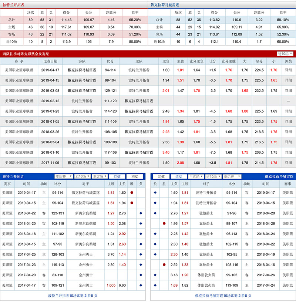Image resolution: width=296 pixels, height=303 pixels.
Task: Click the 111-120 score cell
Action: coord(110,101)
